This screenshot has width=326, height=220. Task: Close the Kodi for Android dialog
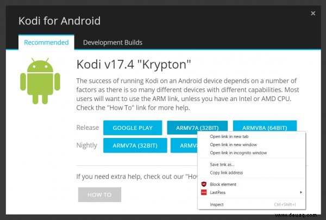(x=313, y=13)
